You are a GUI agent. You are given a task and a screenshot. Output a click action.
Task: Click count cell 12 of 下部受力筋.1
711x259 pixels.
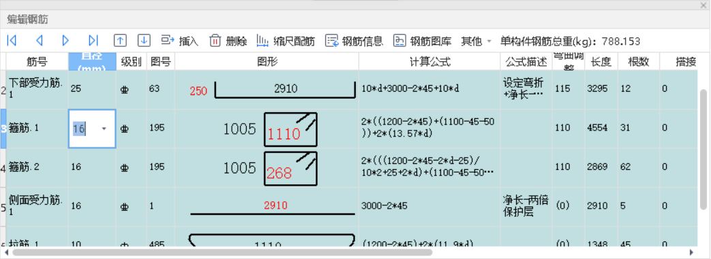coord(638,90)
